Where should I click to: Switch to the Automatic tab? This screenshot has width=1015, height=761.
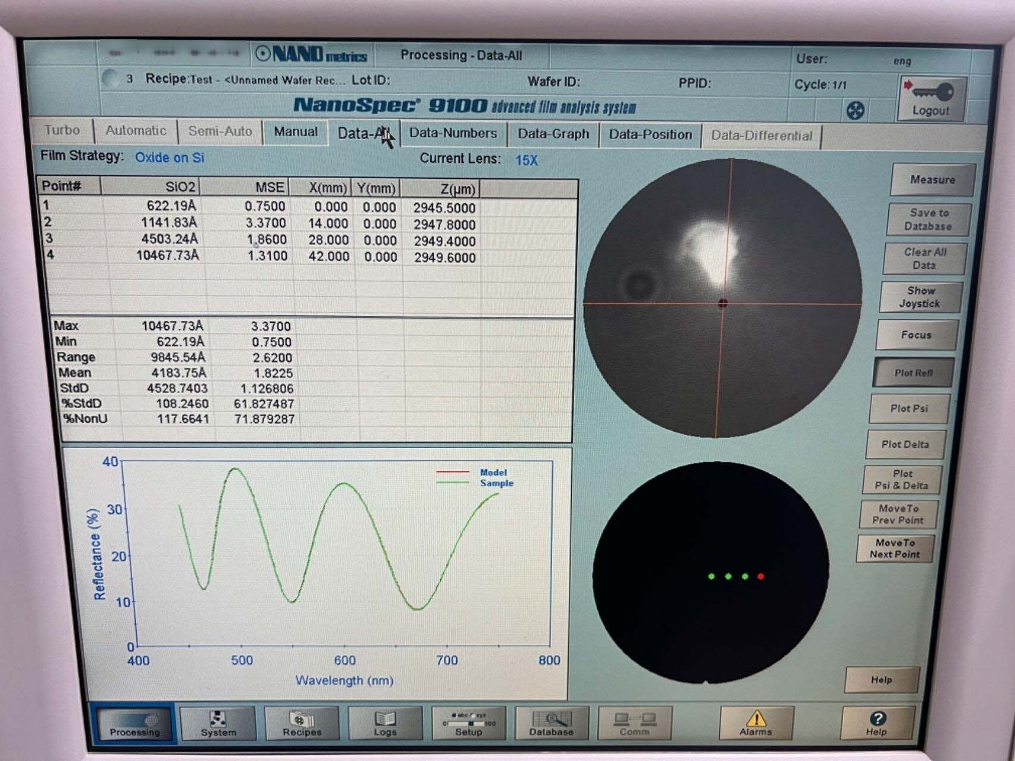[136, 131]
